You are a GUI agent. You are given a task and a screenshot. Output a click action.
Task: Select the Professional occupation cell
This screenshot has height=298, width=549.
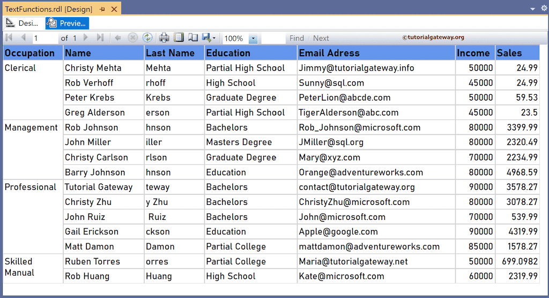33,217
